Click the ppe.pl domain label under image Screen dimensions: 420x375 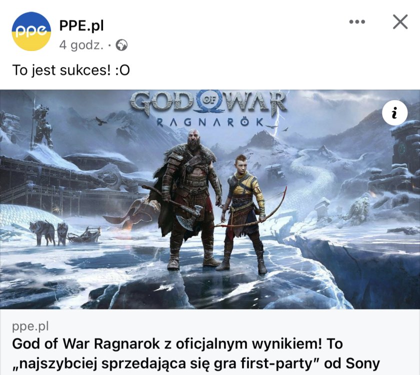[30, 326]
